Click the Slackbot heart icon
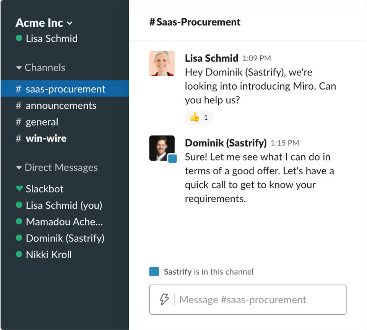This screenshot has width=367, height=330. tap(19, 188)
